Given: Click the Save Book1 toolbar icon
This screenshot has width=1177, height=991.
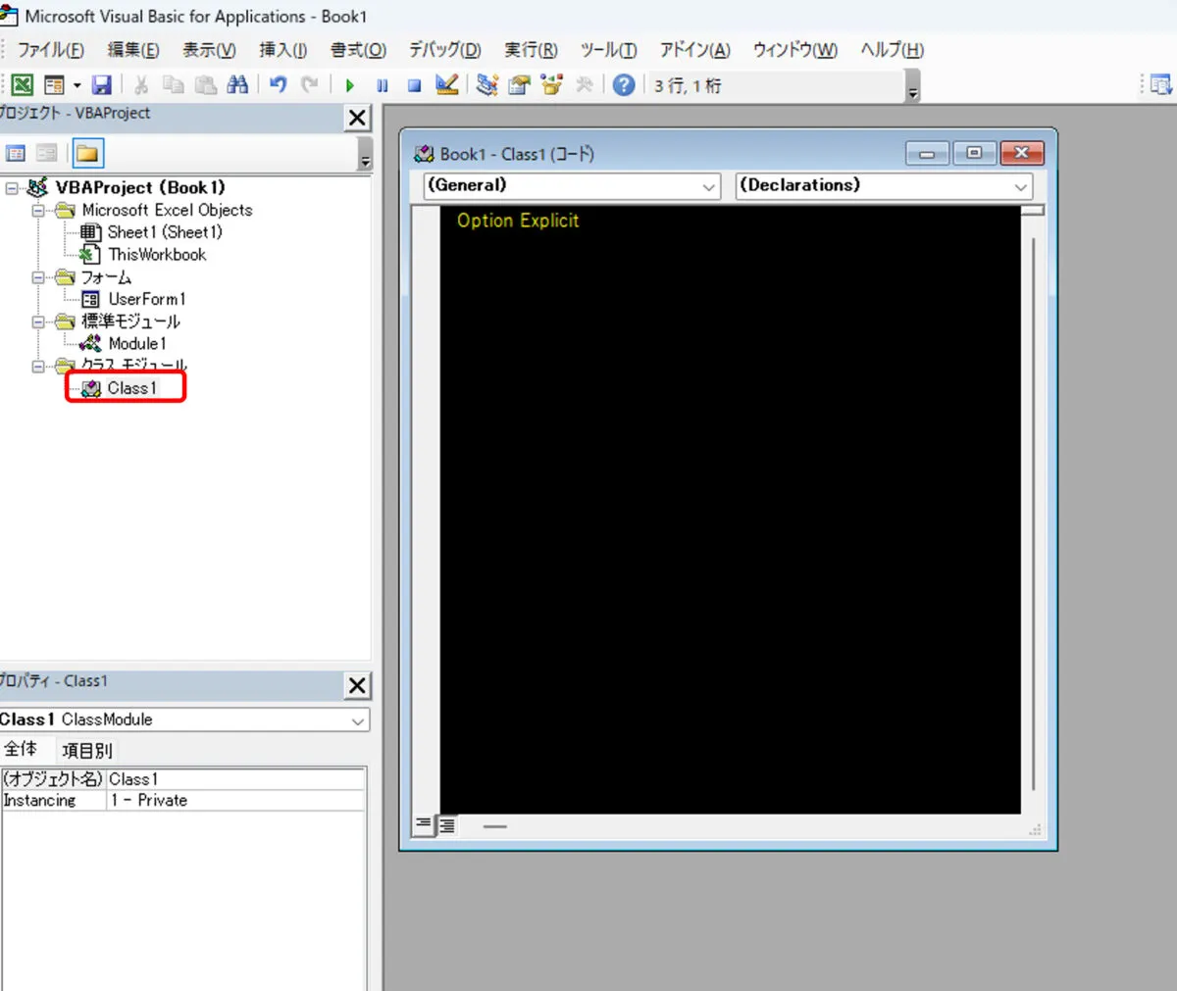Looking at the screenshot, I should coord(102,85).
